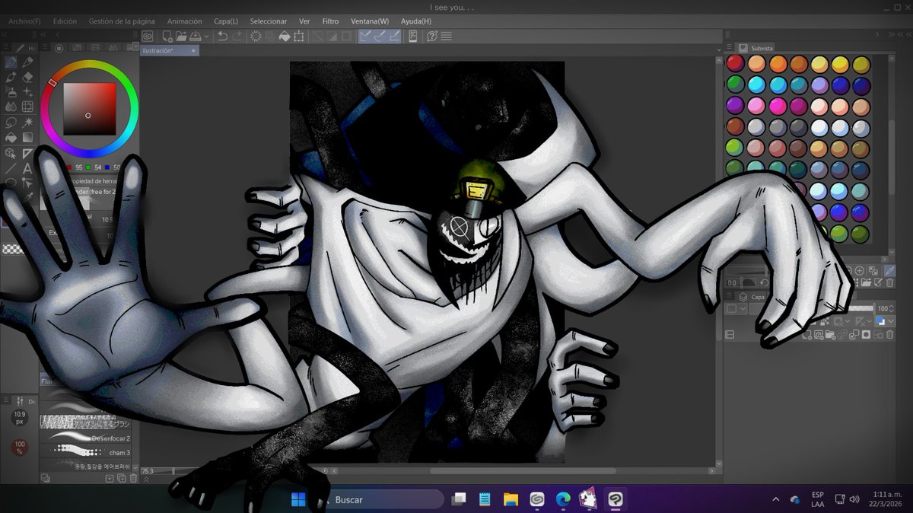
Task: Select the Fill bucket tool in tool palette
Action: [x=11, y=137]
